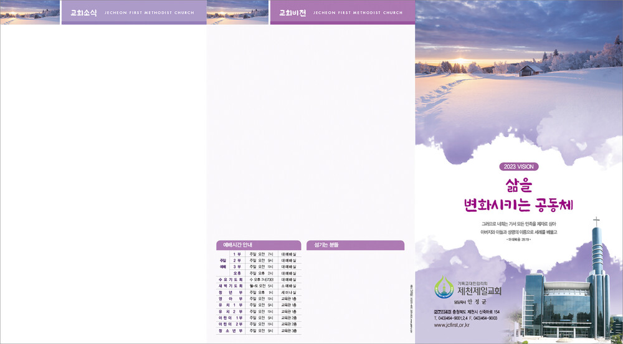
Task: Click the church telephone number line
Action: pyautogui.click(x=465, y=318)
